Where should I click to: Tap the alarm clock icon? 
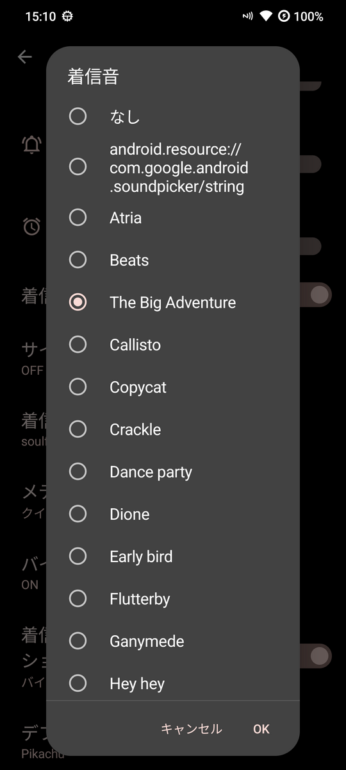point(31,226)
